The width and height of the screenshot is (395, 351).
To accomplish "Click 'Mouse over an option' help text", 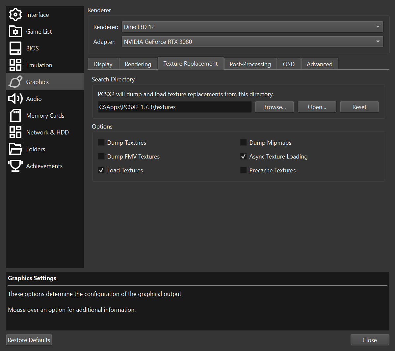I will 72,309.
